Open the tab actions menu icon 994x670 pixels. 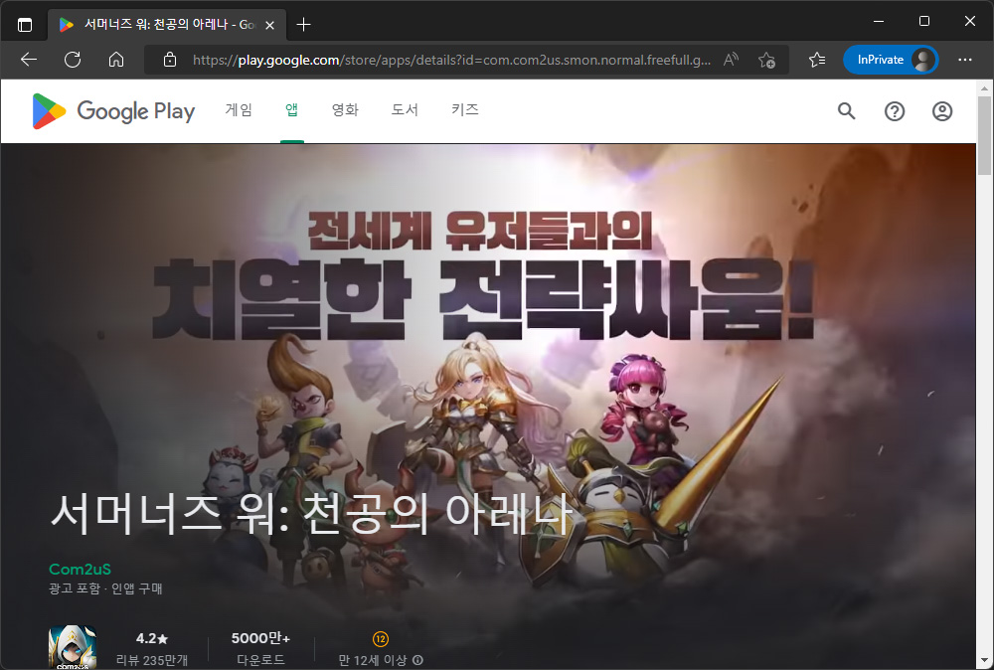coord(25,25)
